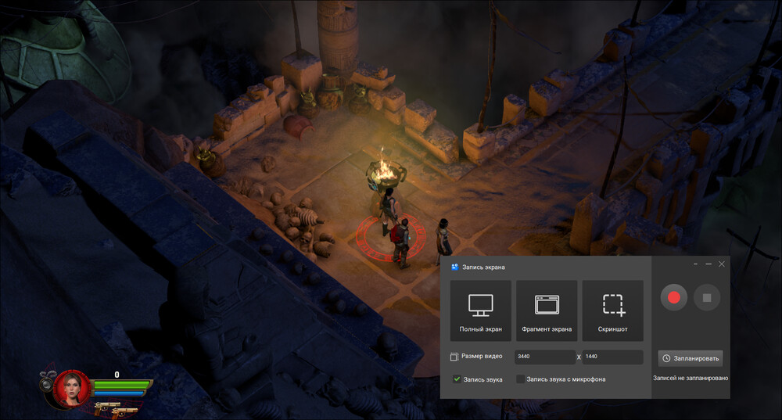Enable Запись звука с микрофона checkbox
This screenshot has height=420, width=782.
(520, 379)
